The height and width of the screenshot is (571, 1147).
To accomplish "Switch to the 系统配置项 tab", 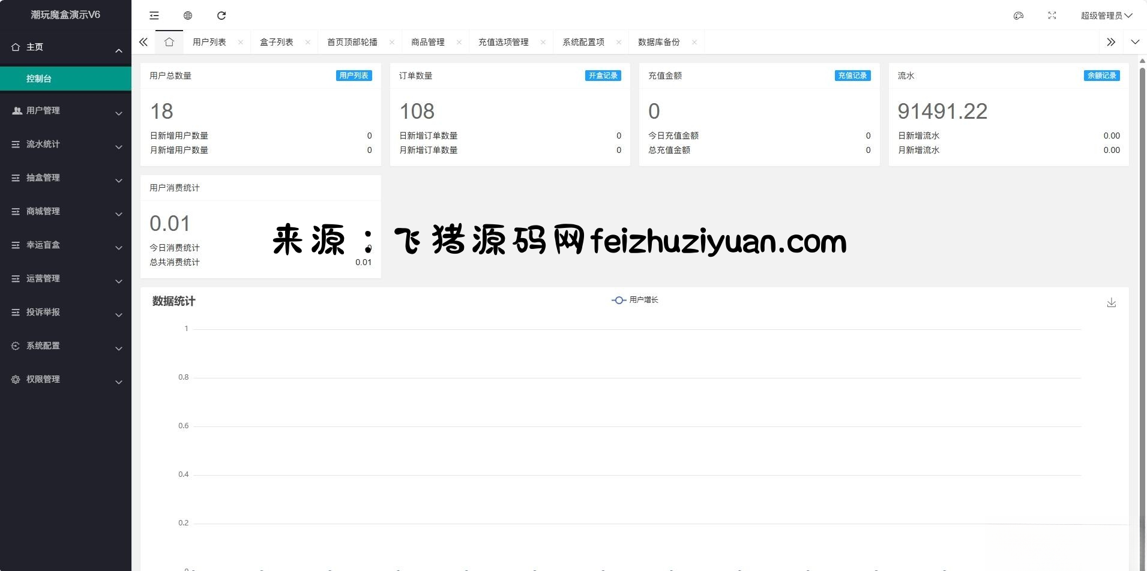I will pyautogui.click(x=583, y=42).
